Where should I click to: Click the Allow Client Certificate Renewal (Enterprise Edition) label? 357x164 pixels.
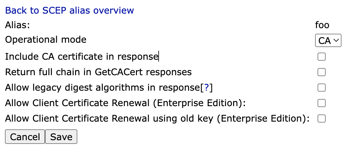click(x=125, y=103)
